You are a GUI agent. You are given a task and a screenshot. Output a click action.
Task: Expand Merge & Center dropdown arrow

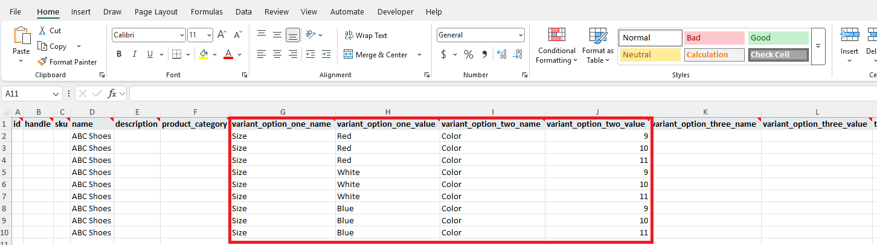pos(419,54)
